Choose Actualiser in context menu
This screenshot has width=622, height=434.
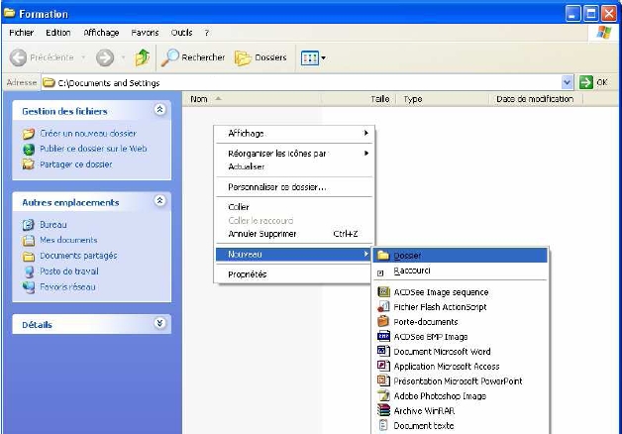(x=294, y=166)
